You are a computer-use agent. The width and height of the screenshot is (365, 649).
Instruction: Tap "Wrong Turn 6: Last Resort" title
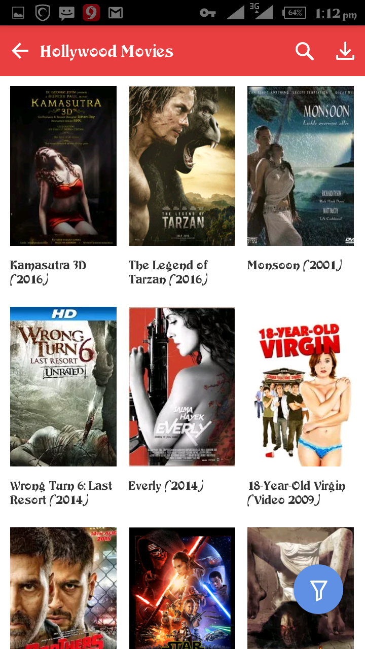61,493
